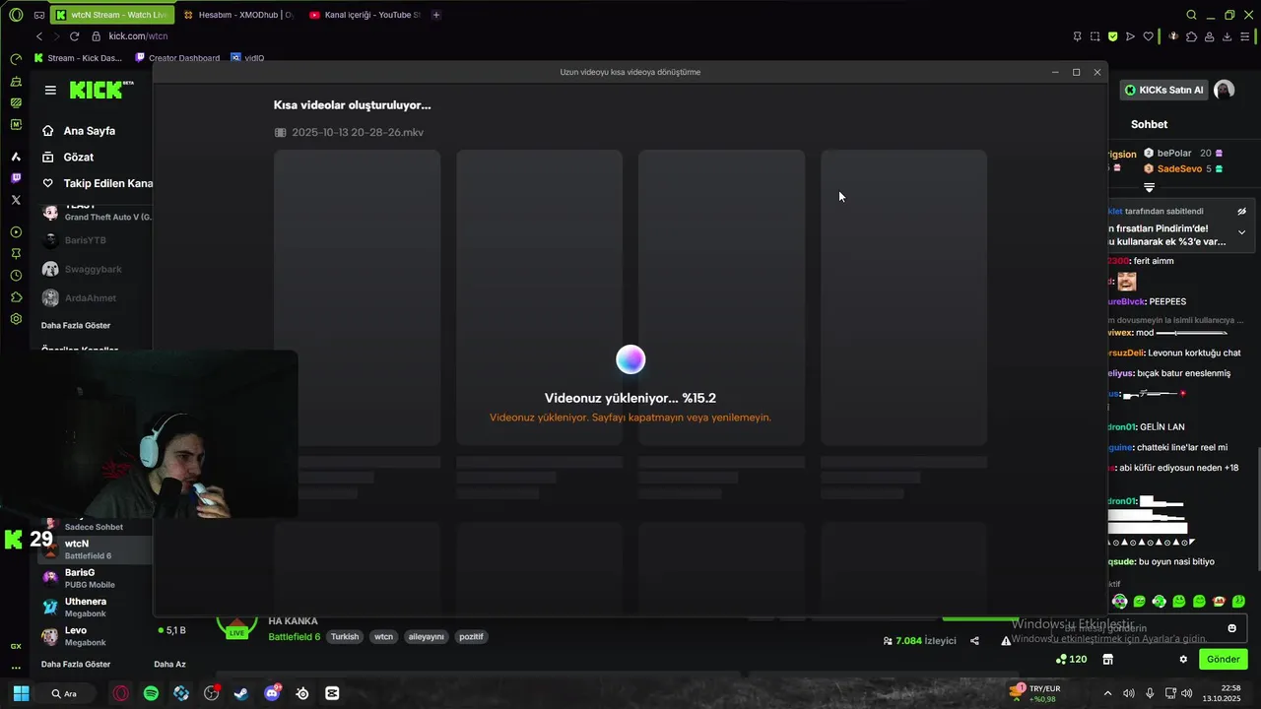Open Creator Dashboard bookmark
The width and height of the screenshot is (1261, 709).
(177, 58)
